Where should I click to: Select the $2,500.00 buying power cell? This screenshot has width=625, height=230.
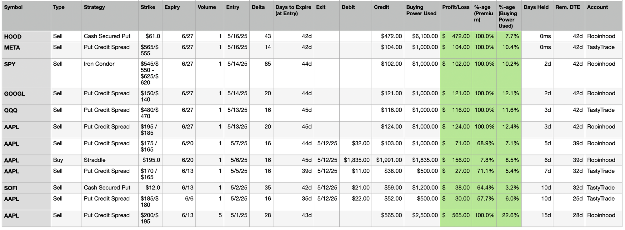coord(422,218)
